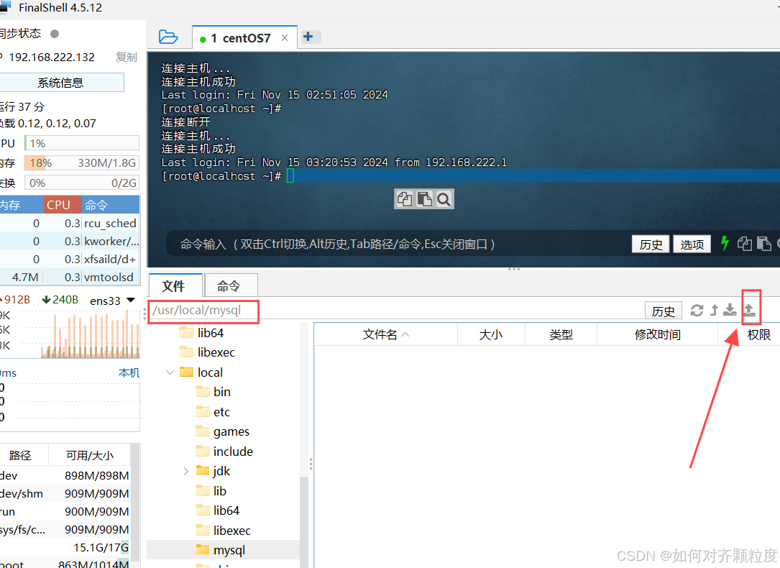The image size is (780, 568).
Task: Click the folder tree vertical scrollbar
Action: coord(303,522)
